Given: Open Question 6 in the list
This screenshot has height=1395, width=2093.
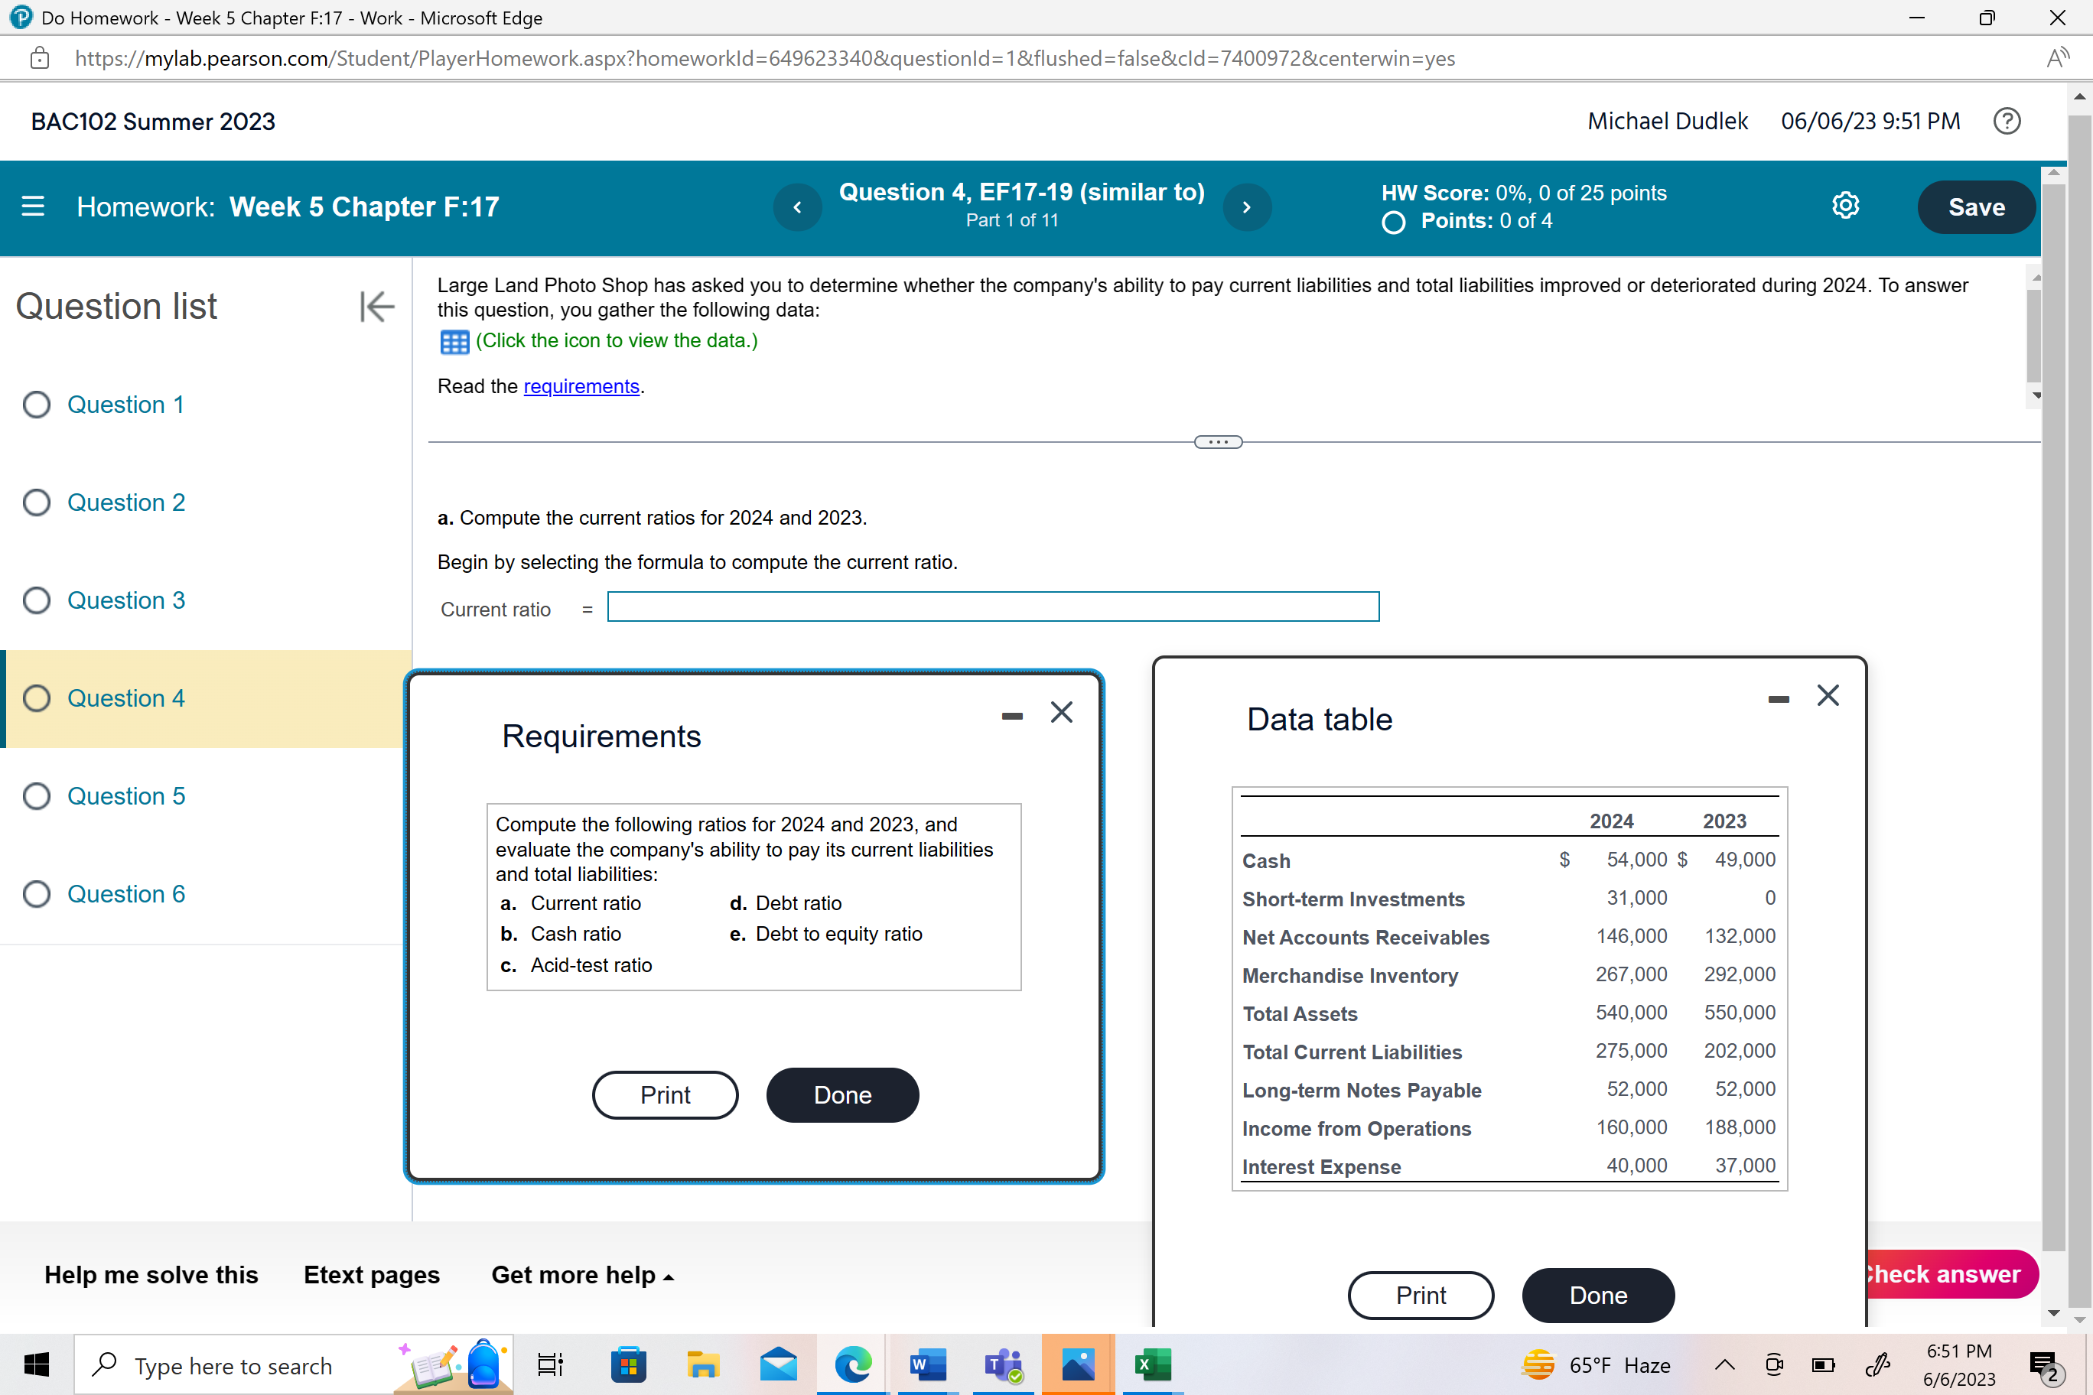Looking at the screenshot, I should tap(125, 894).
